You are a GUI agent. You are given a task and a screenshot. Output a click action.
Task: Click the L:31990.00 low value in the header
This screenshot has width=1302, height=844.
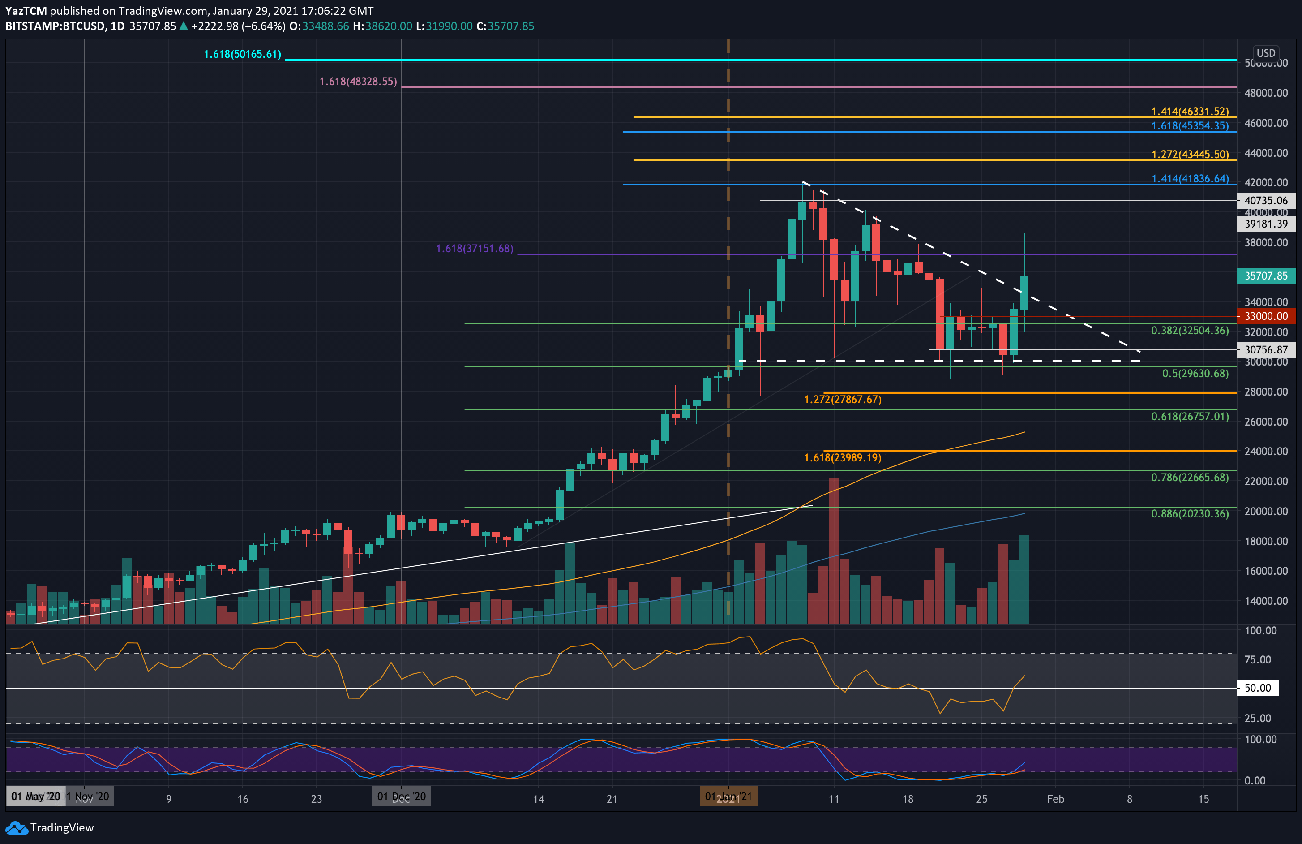pos(444,26)
